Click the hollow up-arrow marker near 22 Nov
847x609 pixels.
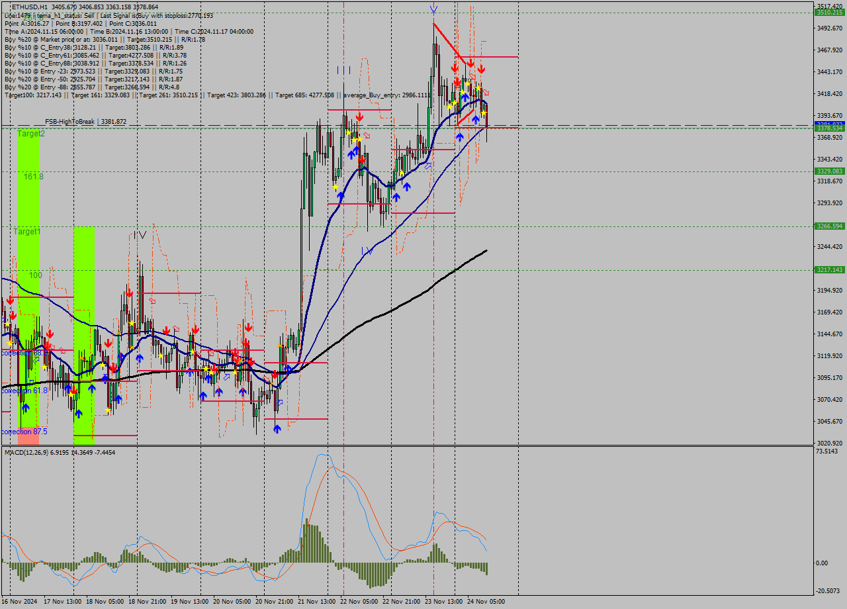pos(428,165)
